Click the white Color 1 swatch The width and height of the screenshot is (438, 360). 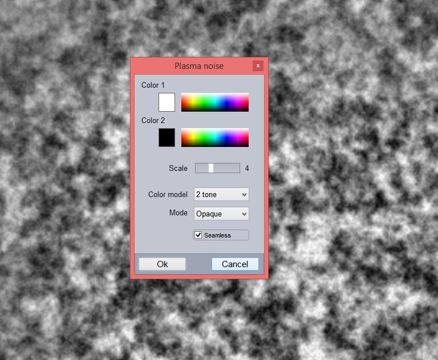click(x=167, y=102)
